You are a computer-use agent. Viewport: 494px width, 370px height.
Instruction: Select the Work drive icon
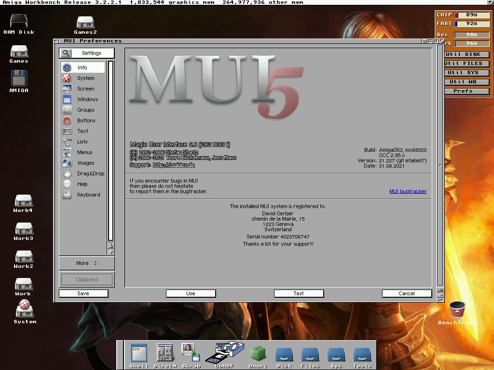pyautogui.click(x=23, y=287)
